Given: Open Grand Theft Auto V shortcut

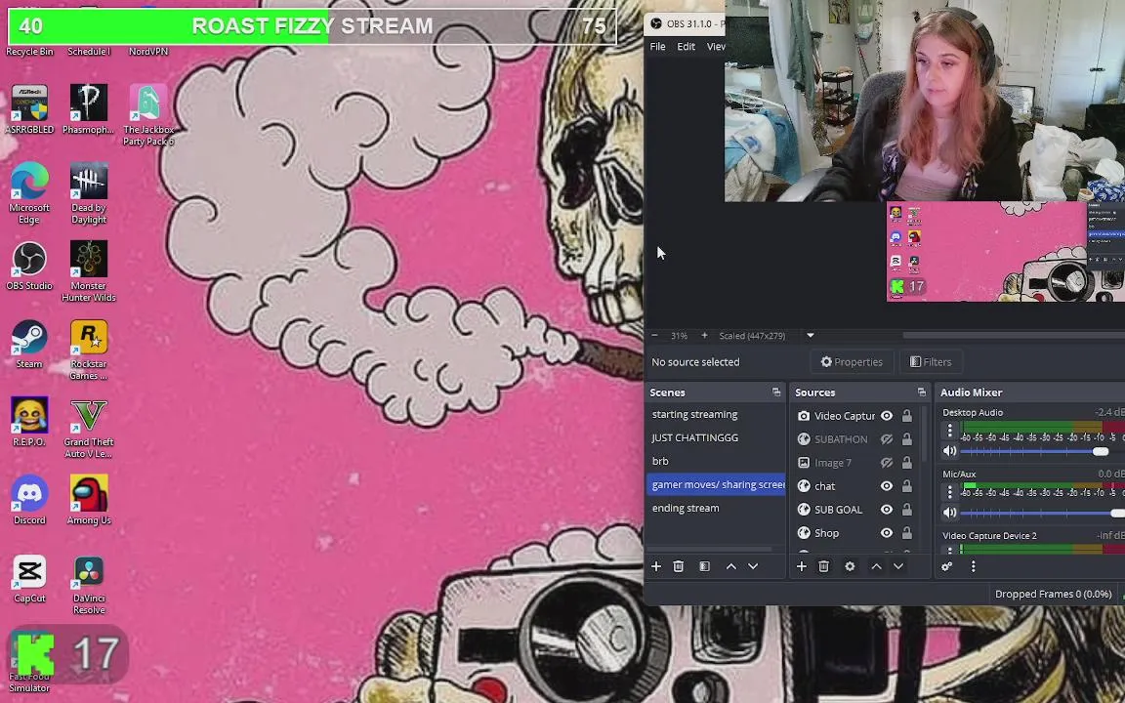Looking at the screenshot, I should point(88,428).
